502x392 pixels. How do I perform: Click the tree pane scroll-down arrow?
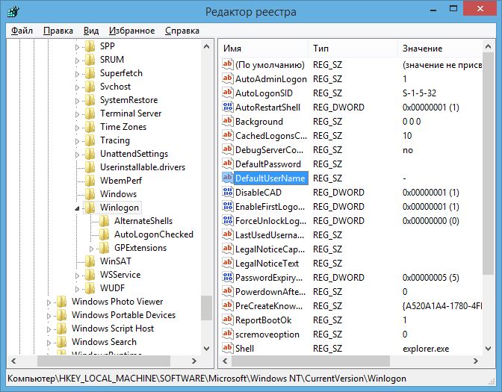pyautogui.click(x=206, y=349)
